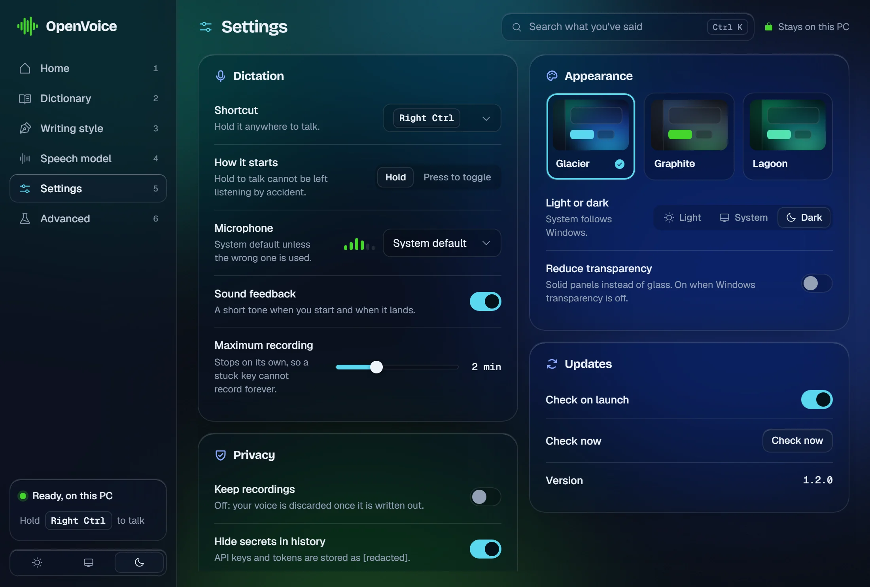
Task: Enable the Reduce transparency switch
Action: tap(817, 283)
